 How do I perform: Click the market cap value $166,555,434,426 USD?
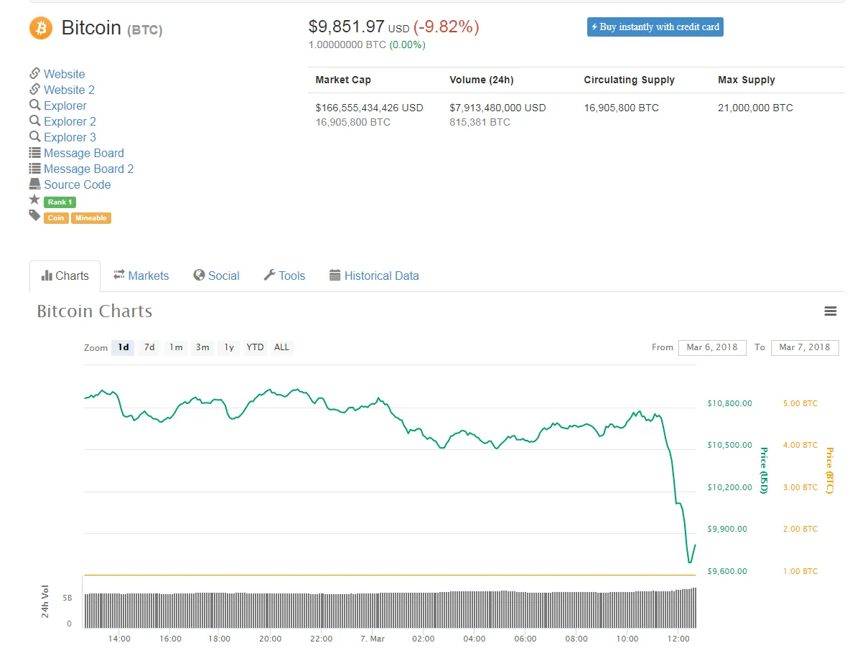click(369, 108)
